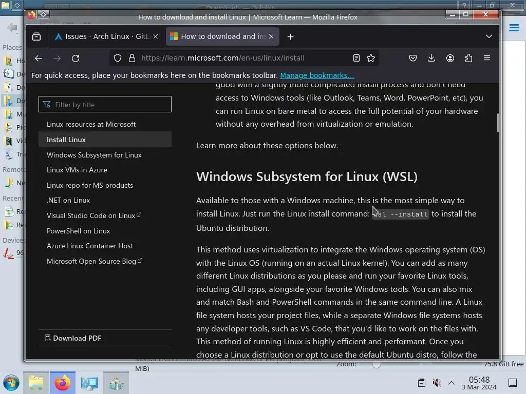
Task: Open Visual Studio Code on Linux link
Action: [x=94, y=215]
